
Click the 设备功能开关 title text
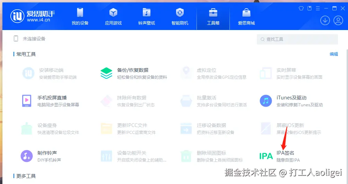point(132,153)
